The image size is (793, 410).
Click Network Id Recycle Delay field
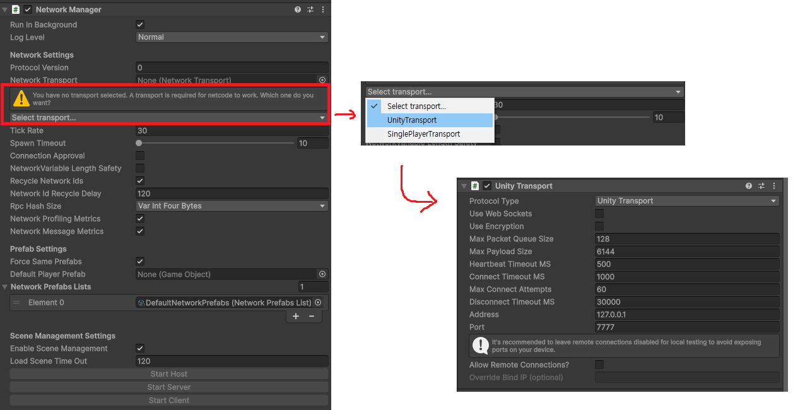pyautogui.click(x=232, y=193)
